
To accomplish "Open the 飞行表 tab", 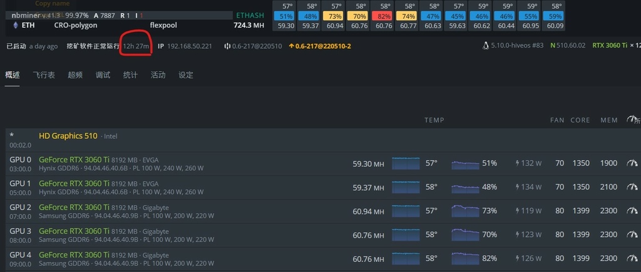I will click(x=44, y=75).
